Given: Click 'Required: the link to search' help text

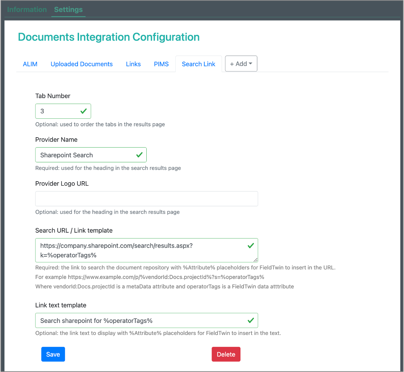Looking at the screenshot, I should click(185, 268).
